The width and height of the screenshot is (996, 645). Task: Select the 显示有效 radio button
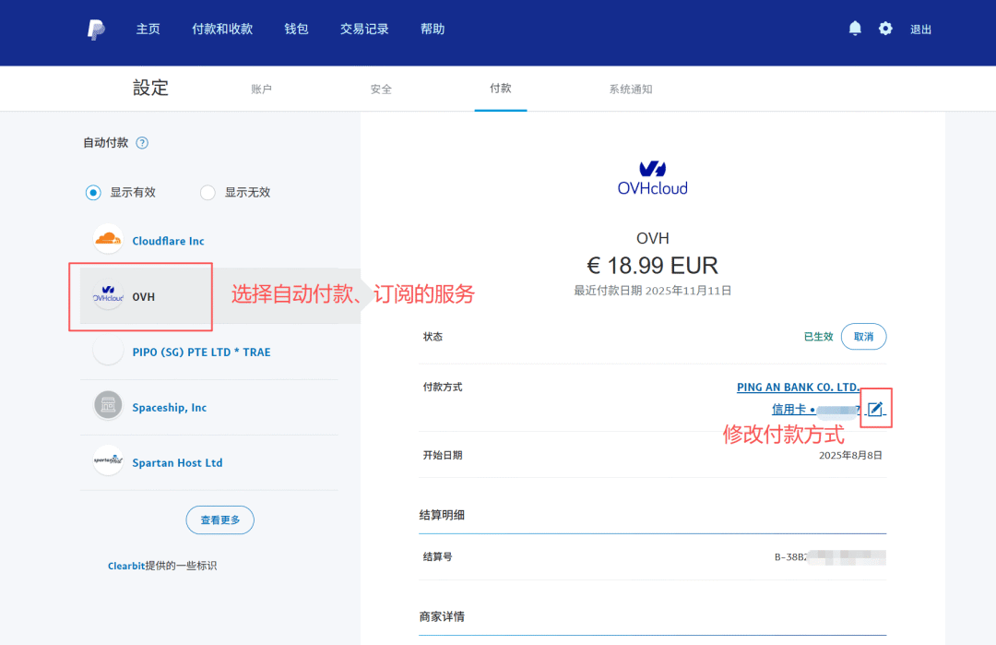[93, 192]
